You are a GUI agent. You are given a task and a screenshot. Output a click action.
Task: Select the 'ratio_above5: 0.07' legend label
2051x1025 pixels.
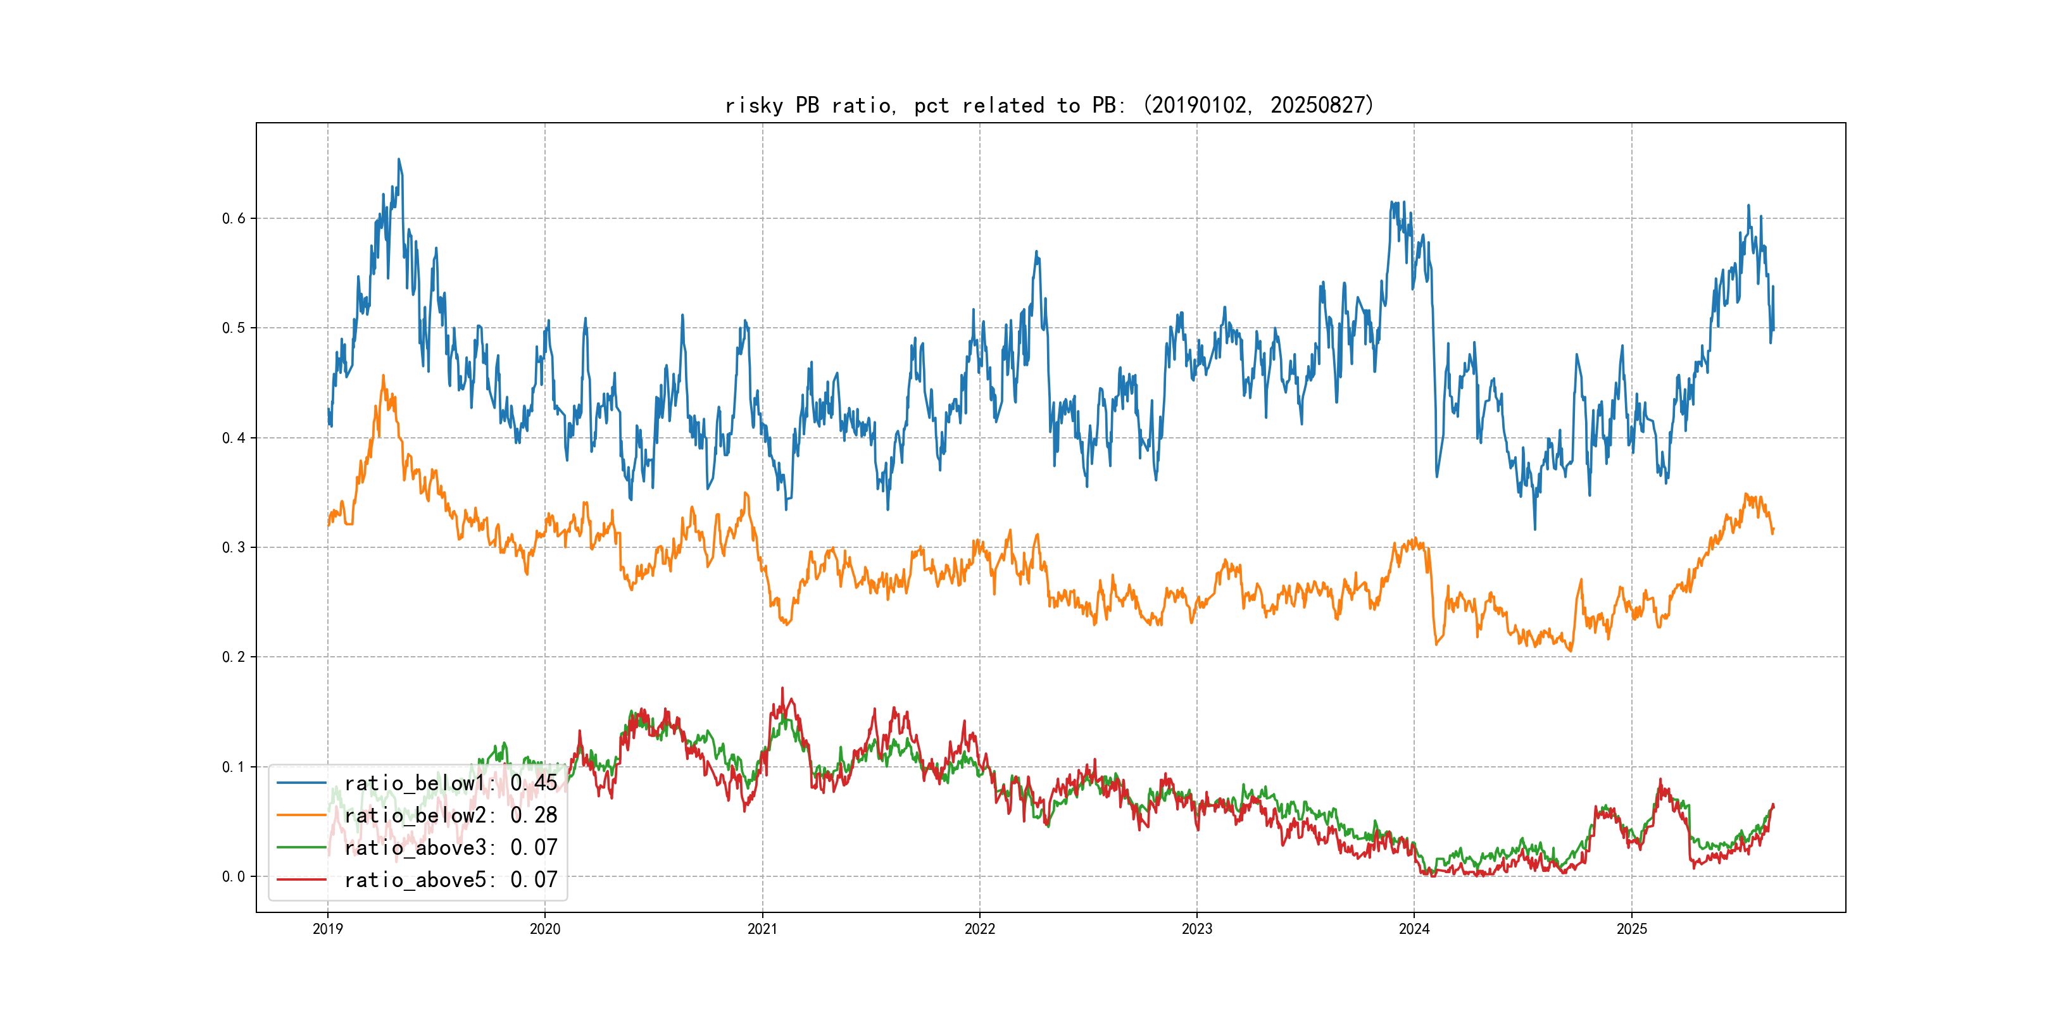(x=450, y=879)
